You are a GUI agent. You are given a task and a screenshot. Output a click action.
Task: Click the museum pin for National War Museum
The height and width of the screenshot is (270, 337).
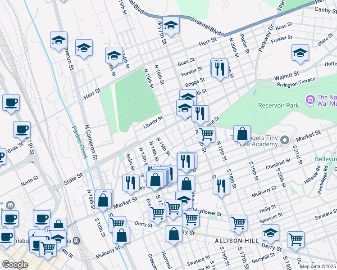tap(310, 100)
